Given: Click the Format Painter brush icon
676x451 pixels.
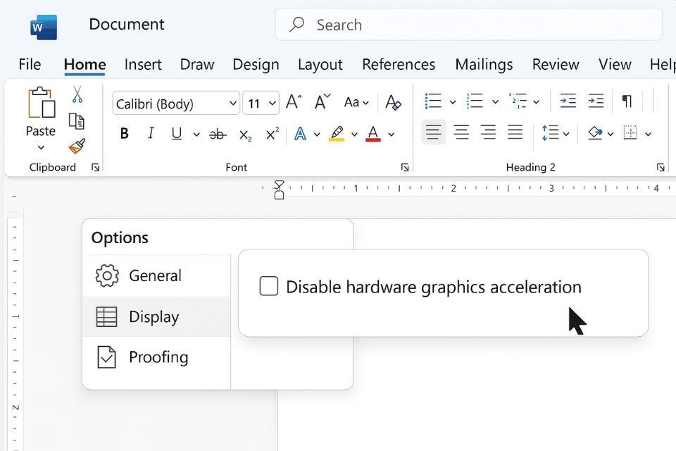Looking at the screenshot, I should [x=77, y=146].
